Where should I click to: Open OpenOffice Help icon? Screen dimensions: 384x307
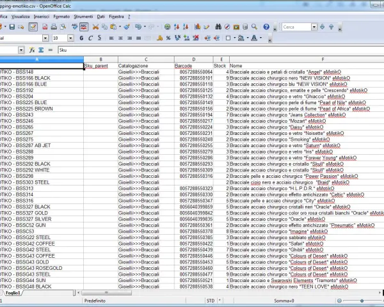click(266, 27)
